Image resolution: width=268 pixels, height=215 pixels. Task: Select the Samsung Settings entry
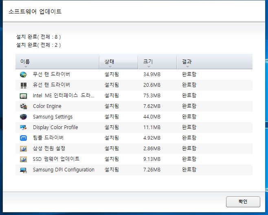(x=53, y=117)
